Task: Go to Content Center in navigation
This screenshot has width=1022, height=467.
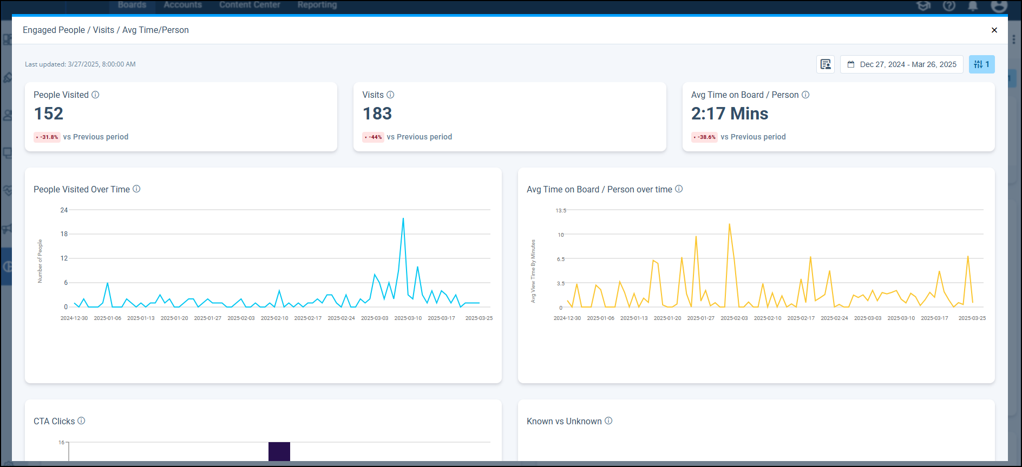Action: coord(250,5)
